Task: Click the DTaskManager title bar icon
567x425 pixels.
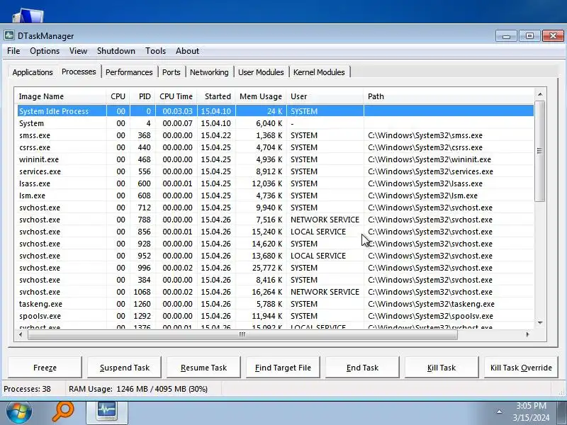Action: tap(9, 35)
